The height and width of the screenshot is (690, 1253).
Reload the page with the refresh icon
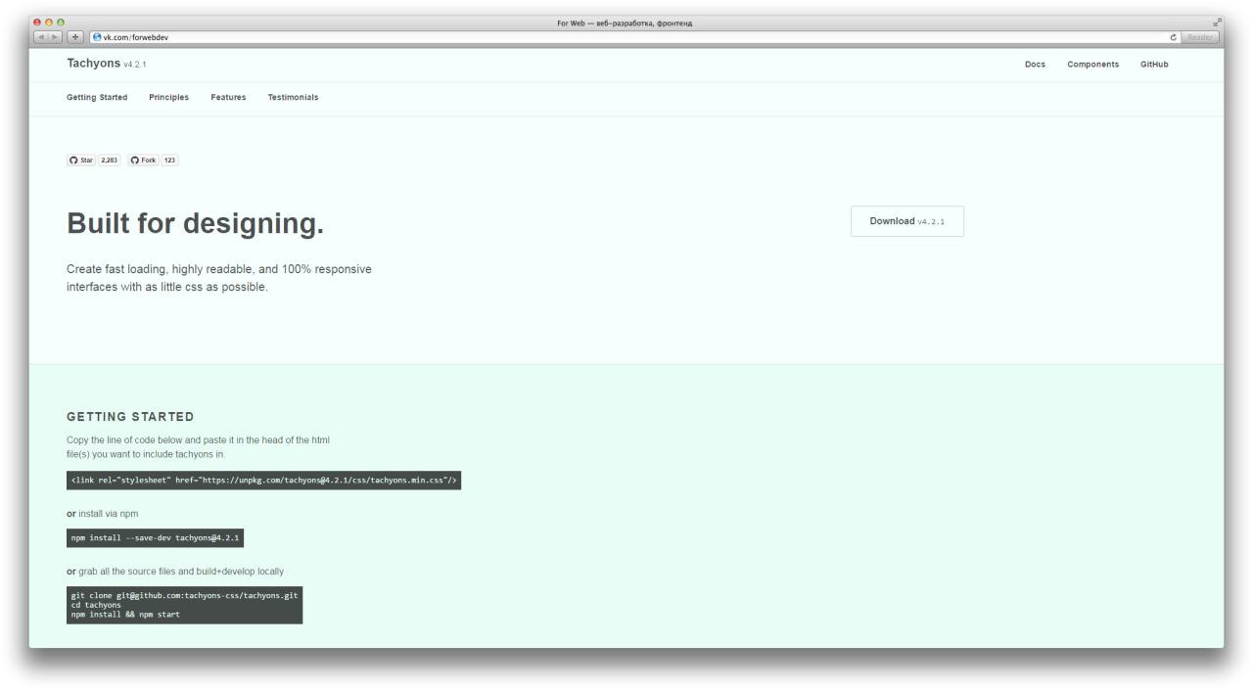(x=1173, y=37)
